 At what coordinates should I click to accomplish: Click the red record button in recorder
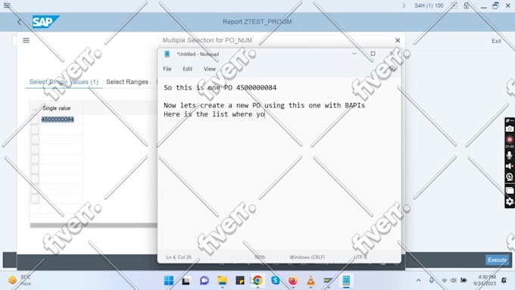click(510, 140)
